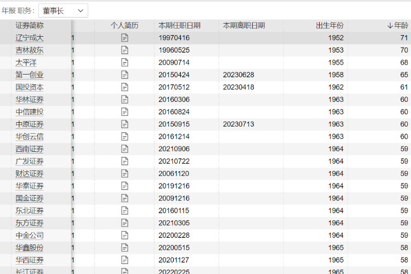Image resolution: width=411 pixels, height=274 pixels.
Task: Open resume icon for 华西证券
Action: click(x=125, y=260)
